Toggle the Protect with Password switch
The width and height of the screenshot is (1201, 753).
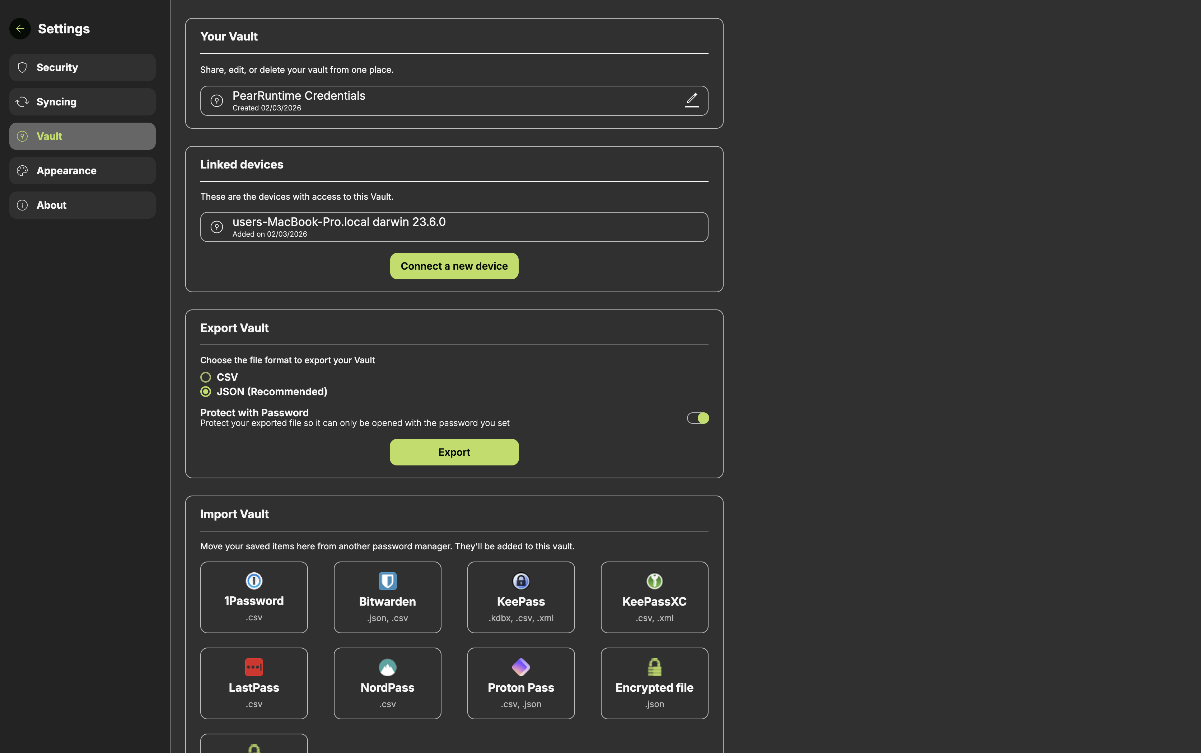pyautogui.click(x=697, y=418)
